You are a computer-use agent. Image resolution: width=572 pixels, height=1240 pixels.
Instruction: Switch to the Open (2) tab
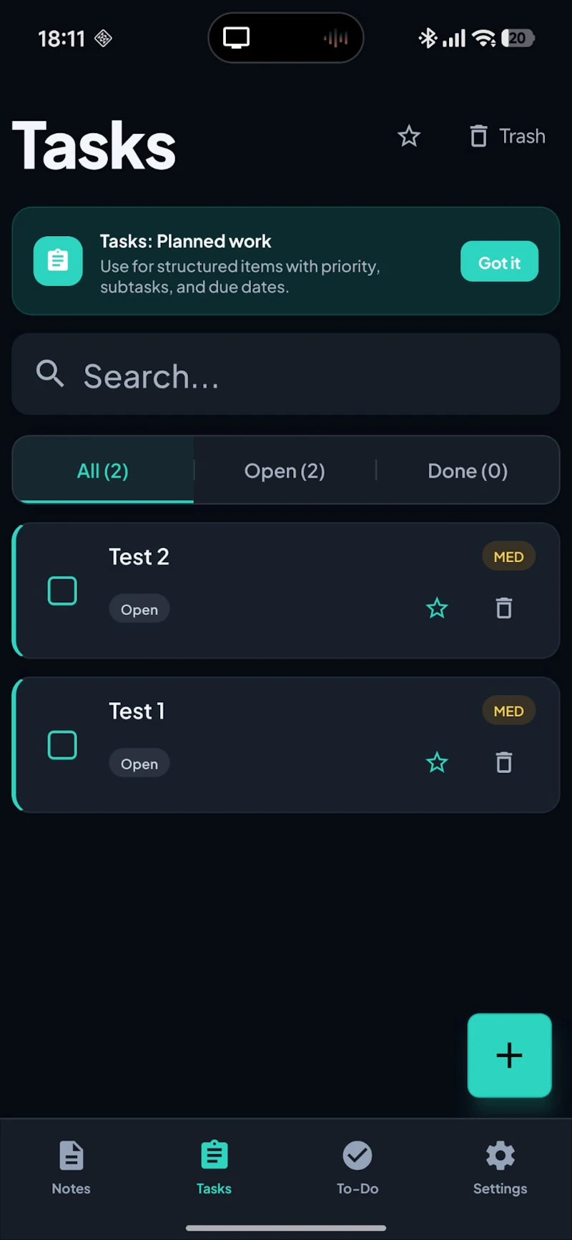[x=285, y=470]
